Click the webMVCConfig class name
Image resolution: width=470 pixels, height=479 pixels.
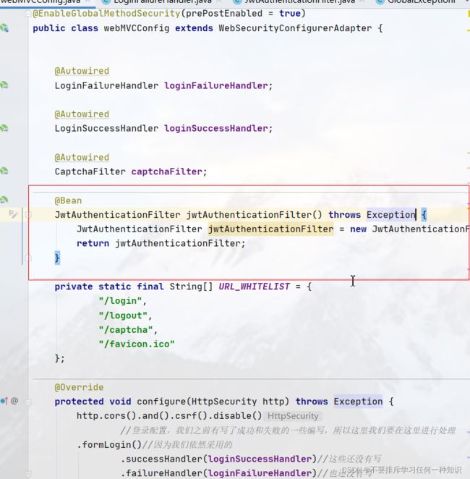point(137,28)
